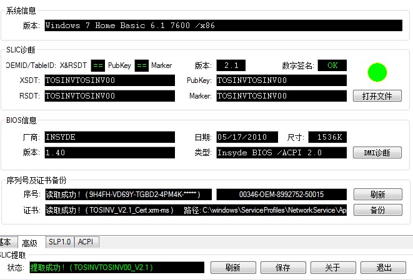Open the DMI诊断 diagnostic
This screenshot has width=413, height=280.
coord(377,153)
